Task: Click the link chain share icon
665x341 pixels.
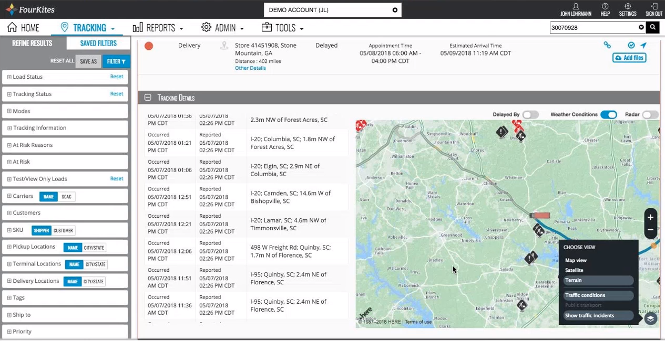Action: (607, 45)
